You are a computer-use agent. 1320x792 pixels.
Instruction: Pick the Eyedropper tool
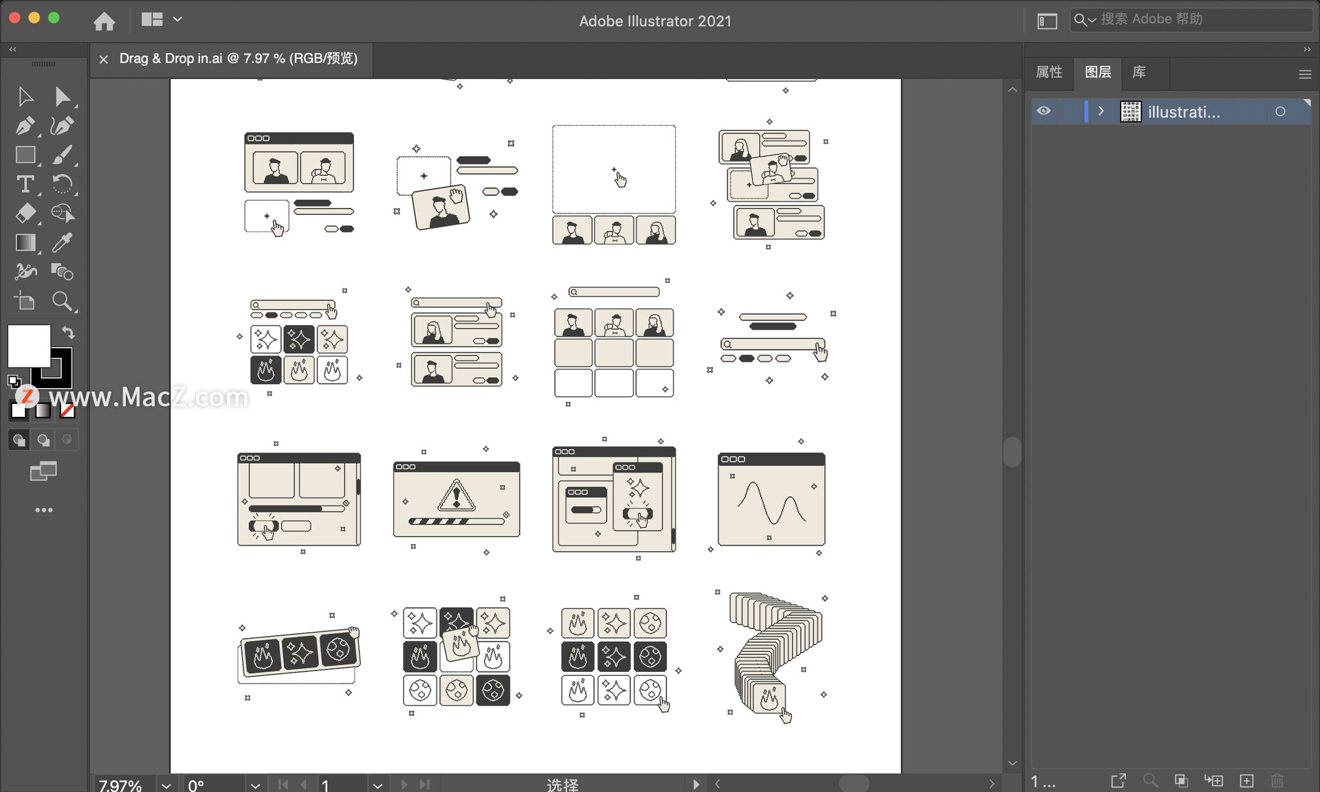point(62,242)
